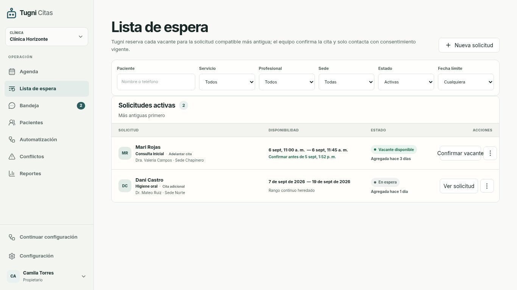The height and width of the screenshot is (290, 517).
Task: Click the Paciente name or phone field
Action: [156, 82]
